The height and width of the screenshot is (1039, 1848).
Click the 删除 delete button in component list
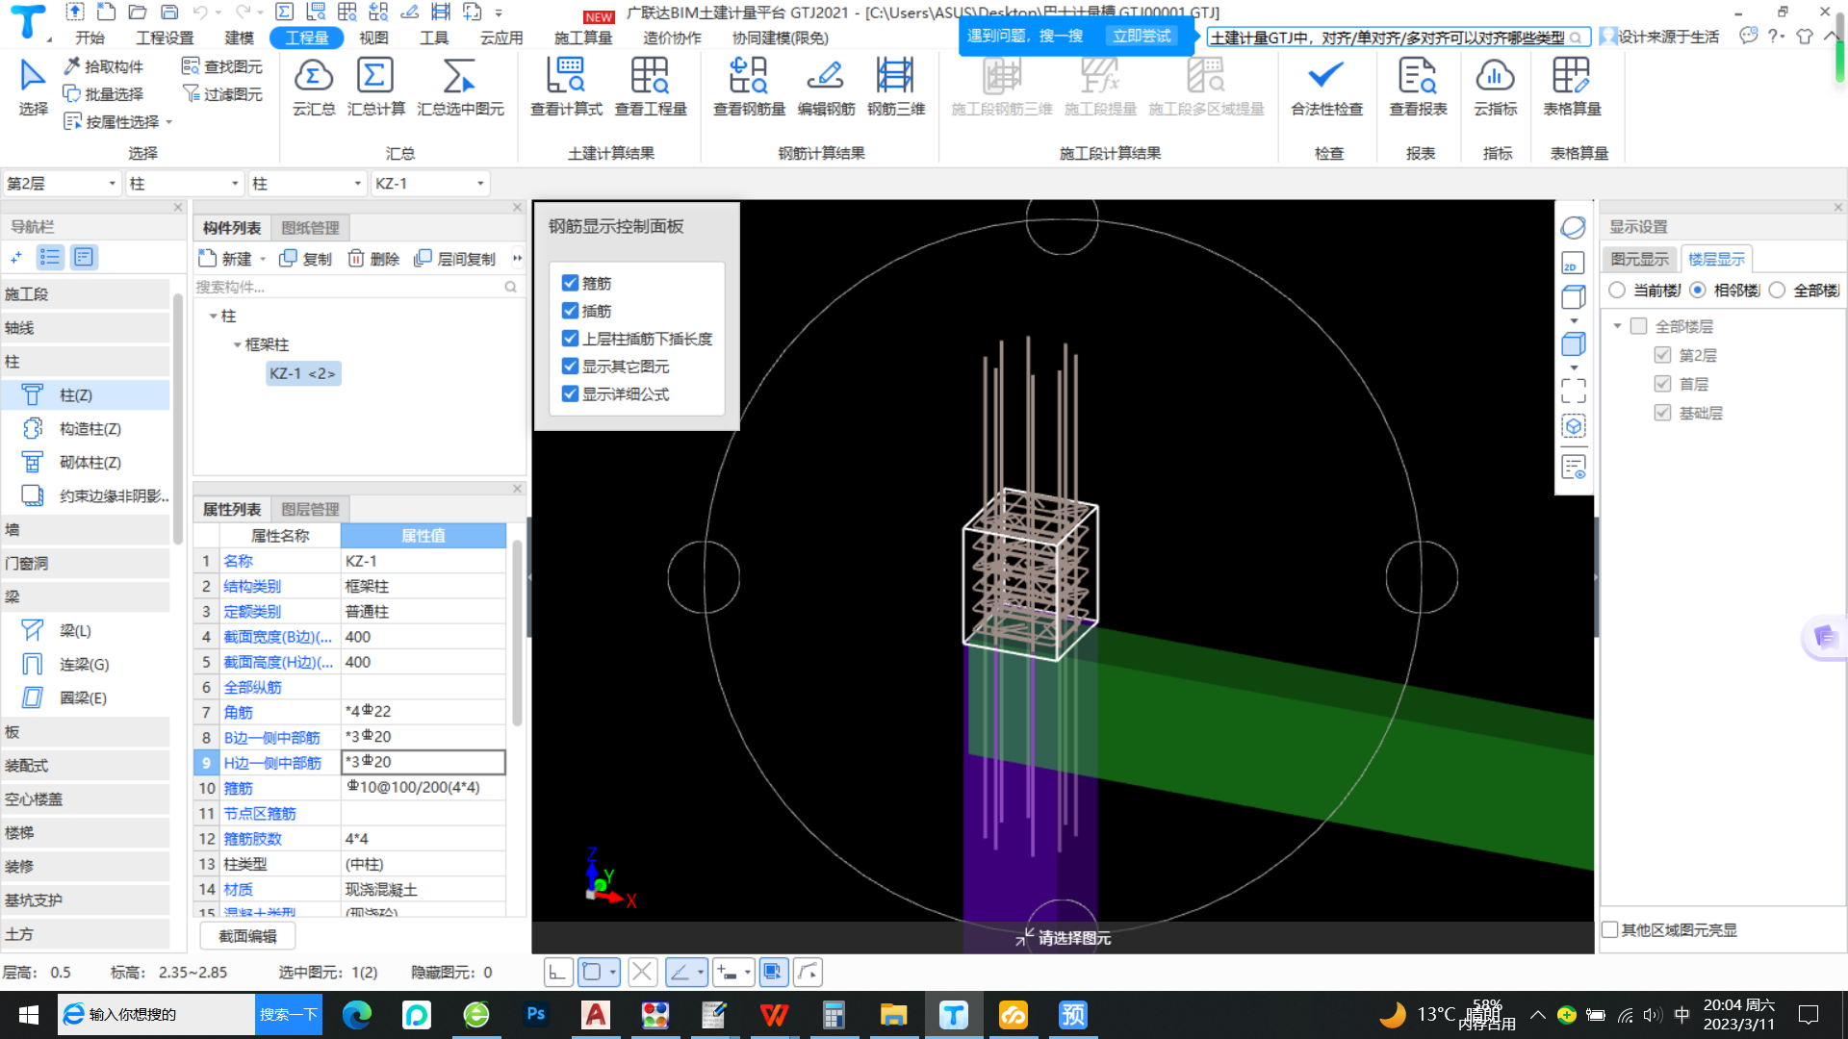point(373,259)
